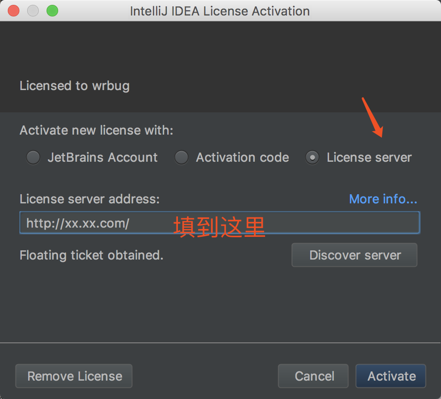Click the 'Activate new license with:' heading

tap(96, 130)
